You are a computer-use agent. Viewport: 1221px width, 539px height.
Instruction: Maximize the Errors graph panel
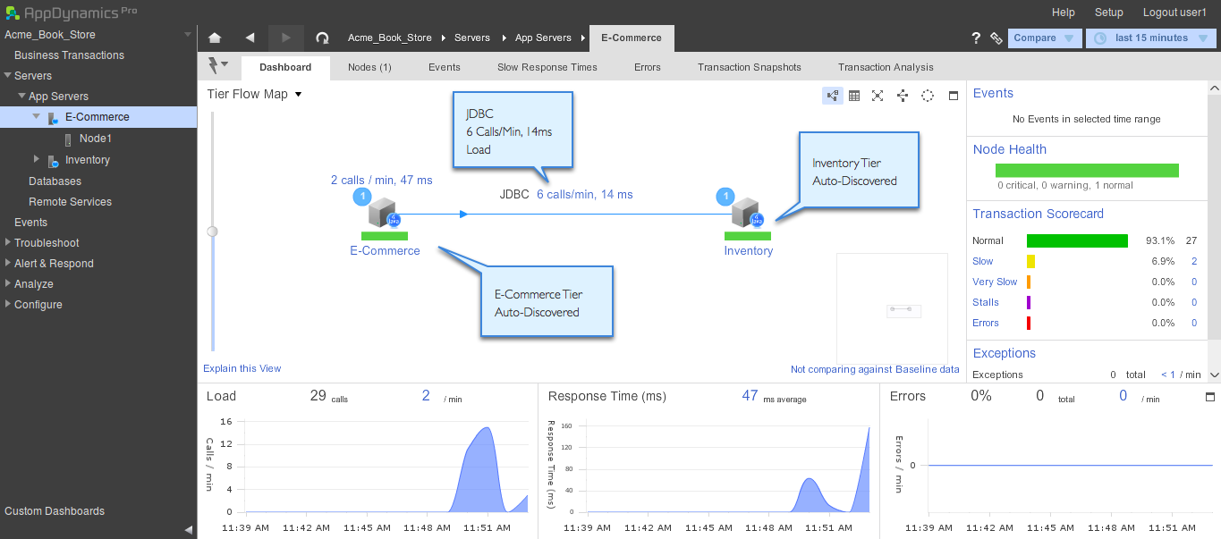pos(1211,396)
